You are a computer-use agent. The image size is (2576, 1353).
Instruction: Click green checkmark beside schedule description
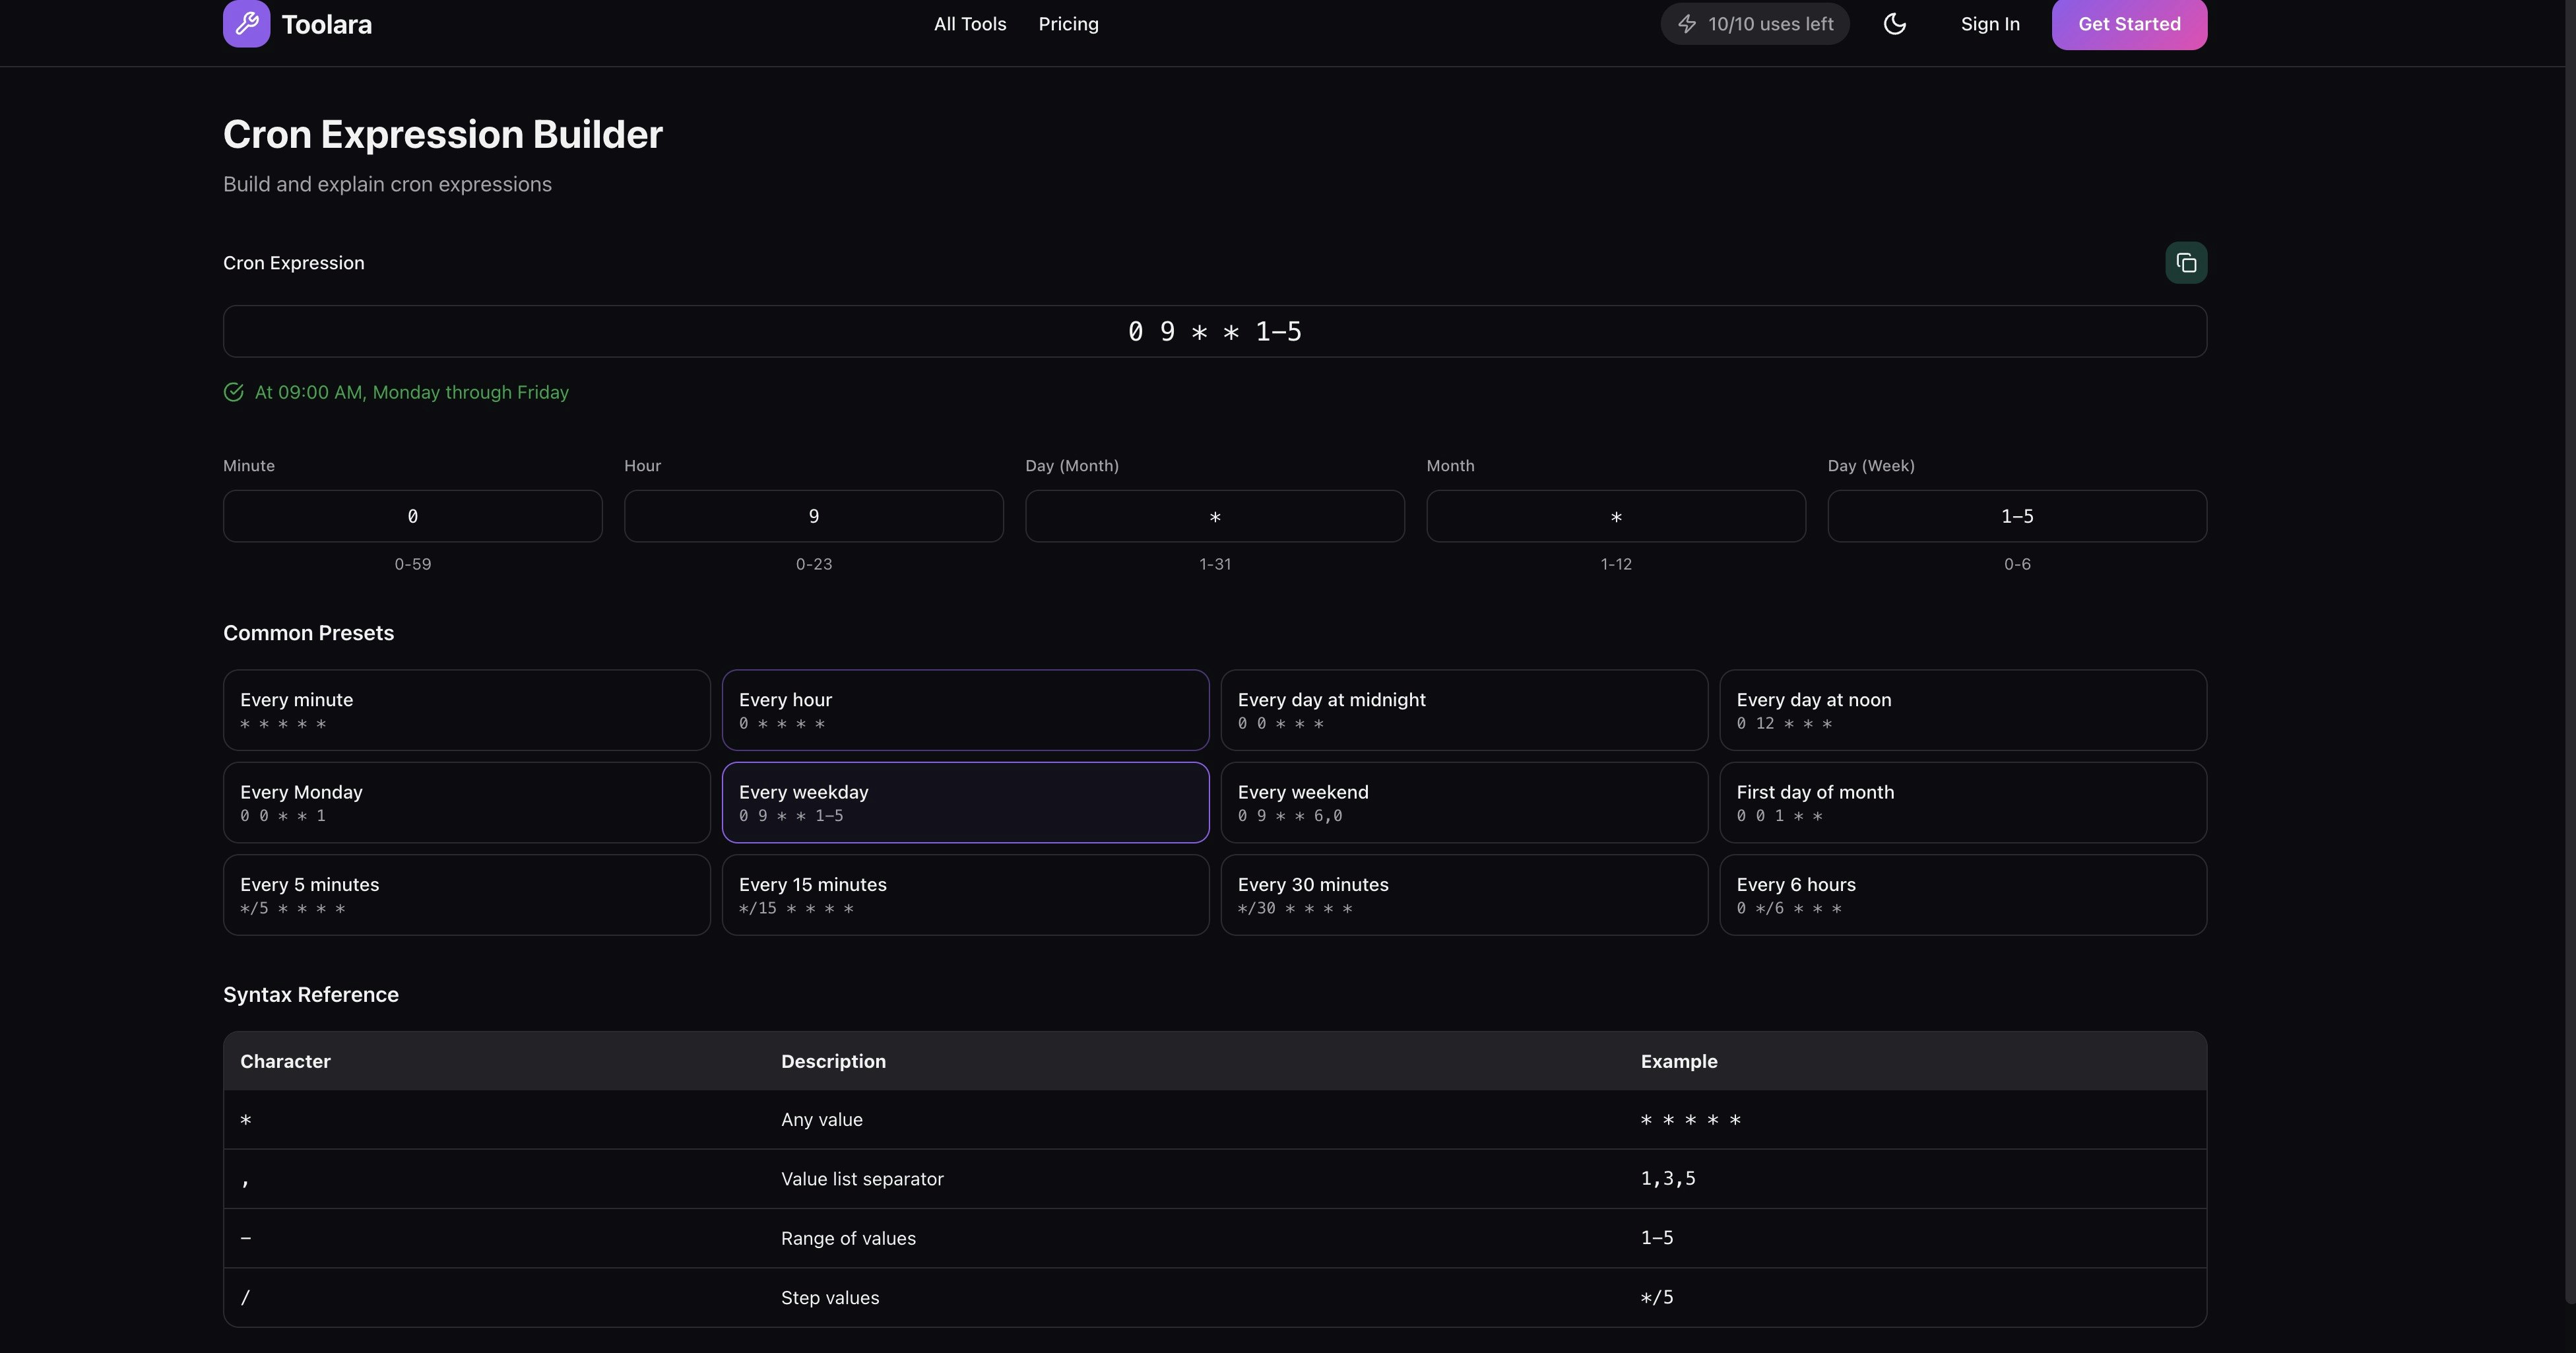[234, 392]
